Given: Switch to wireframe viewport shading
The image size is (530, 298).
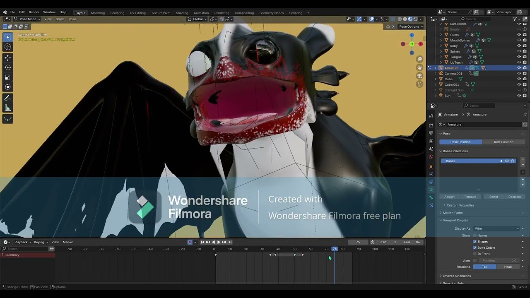Looking at the screenshot, I should 400,19.
